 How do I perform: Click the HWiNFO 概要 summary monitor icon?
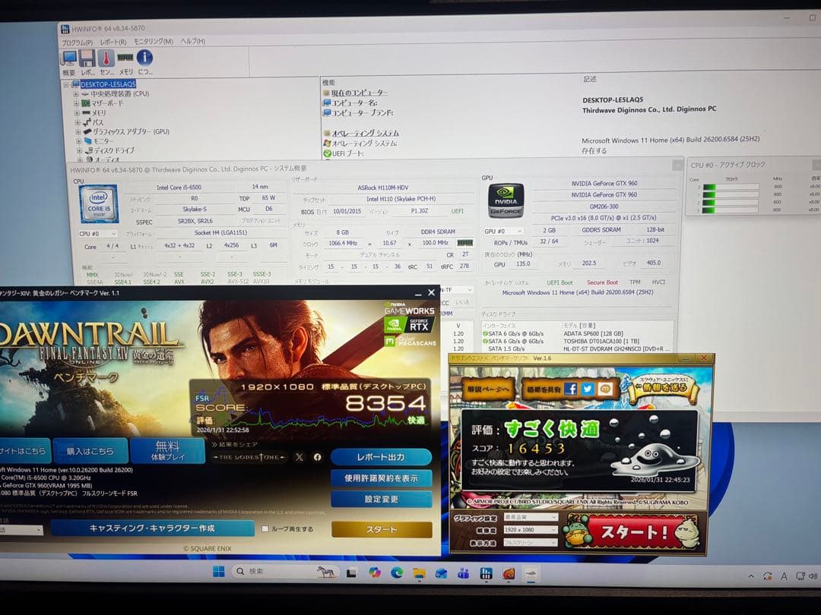68,59
